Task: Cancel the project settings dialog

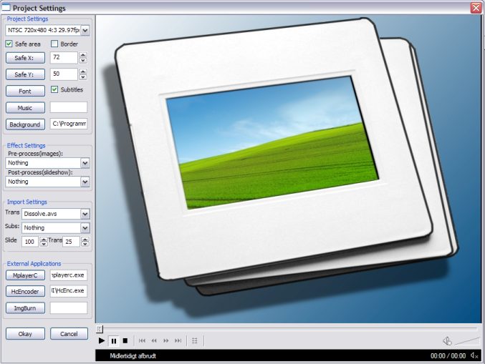Action: click(x=69, y=334)
